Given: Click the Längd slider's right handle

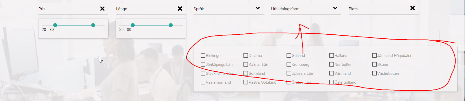Looking at the screenshot, I should coord(171,25).
